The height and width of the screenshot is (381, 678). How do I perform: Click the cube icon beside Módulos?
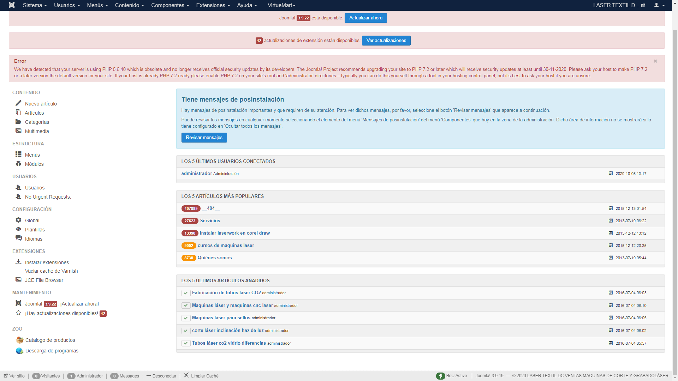[x=18, y=163]
